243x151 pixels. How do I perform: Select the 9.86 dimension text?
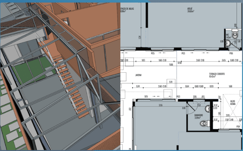171,64
